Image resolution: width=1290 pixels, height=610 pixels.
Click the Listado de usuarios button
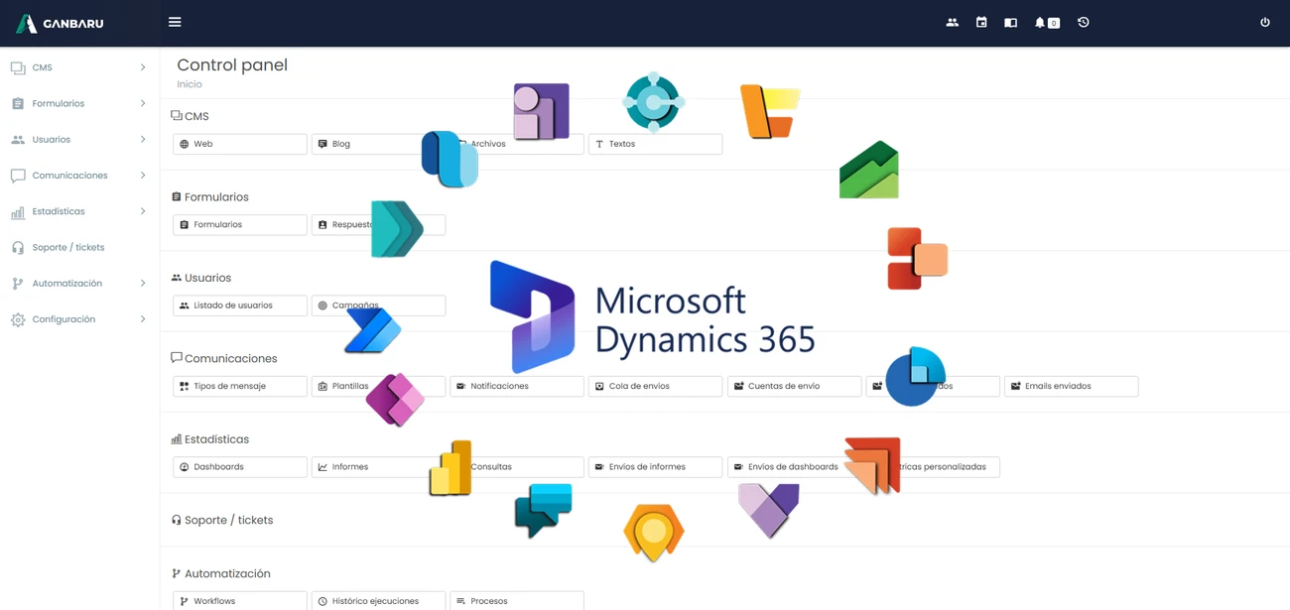239,305
